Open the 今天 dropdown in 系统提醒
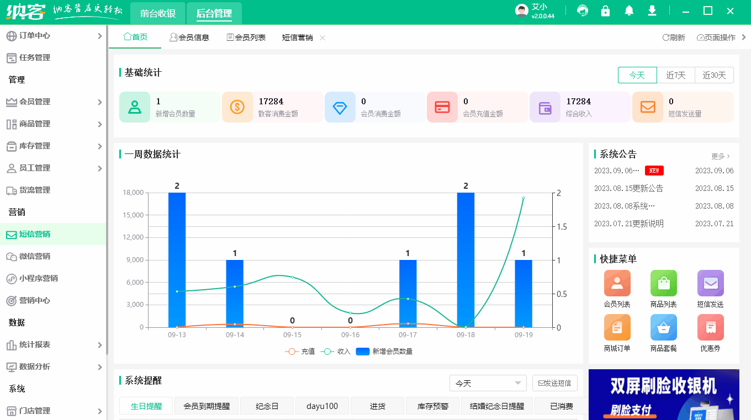 point(488,382)
